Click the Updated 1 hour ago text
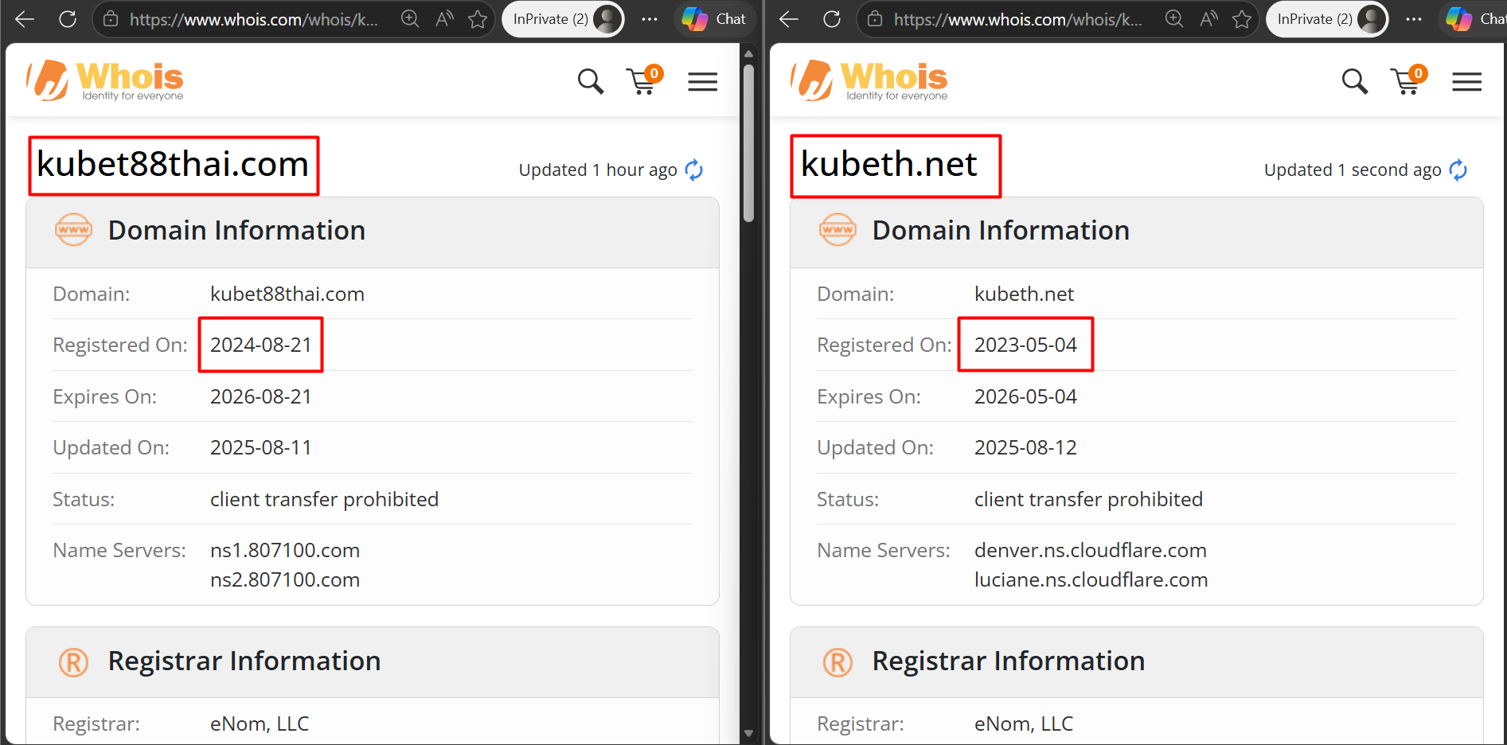This screenshot has height=745, width=1507. (x=598, y=170)
